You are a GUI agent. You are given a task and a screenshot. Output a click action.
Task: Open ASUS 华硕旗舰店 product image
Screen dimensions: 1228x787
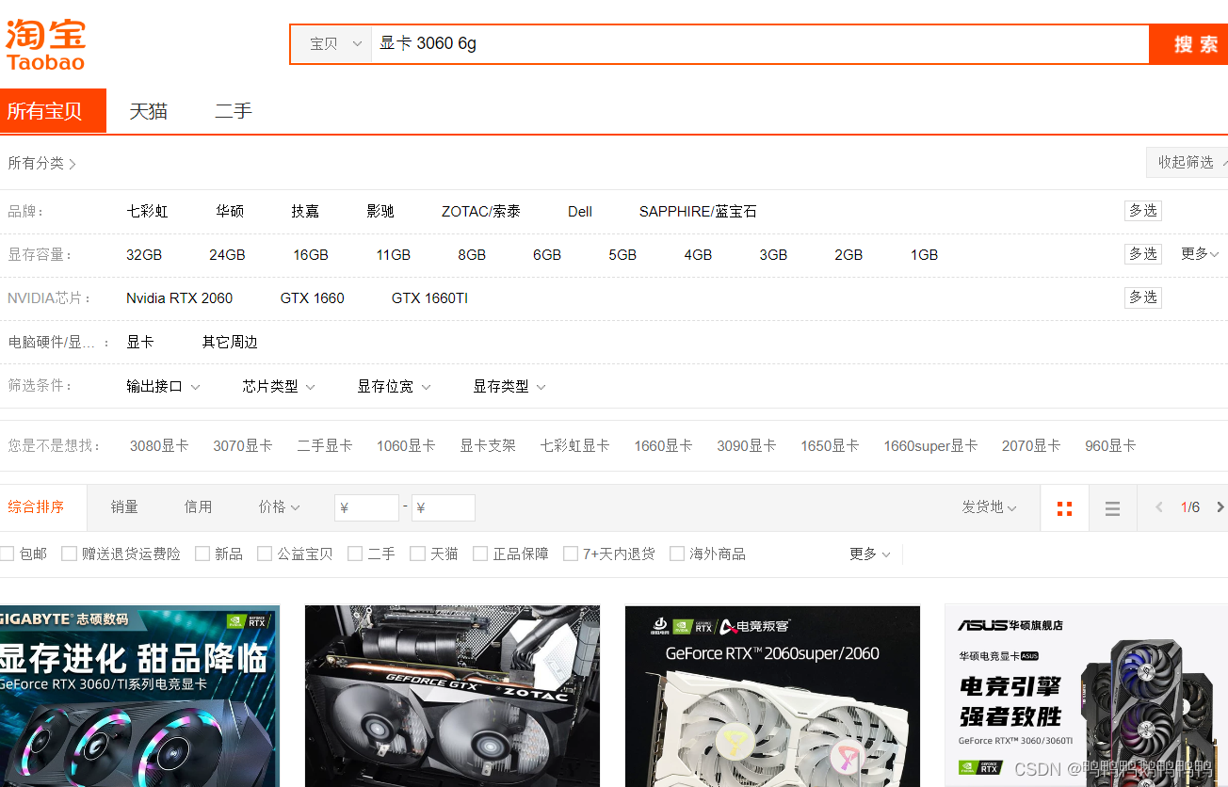1086,696
